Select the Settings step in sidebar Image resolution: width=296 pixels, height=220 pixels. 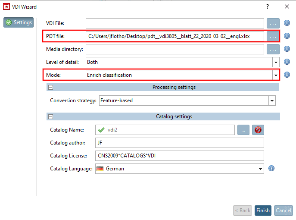pos(19,22)
